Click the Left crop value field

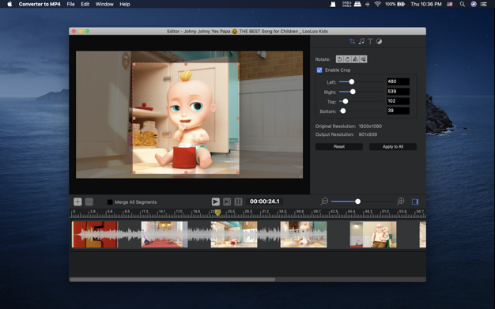pyautogui.click(x=399, y=81)
